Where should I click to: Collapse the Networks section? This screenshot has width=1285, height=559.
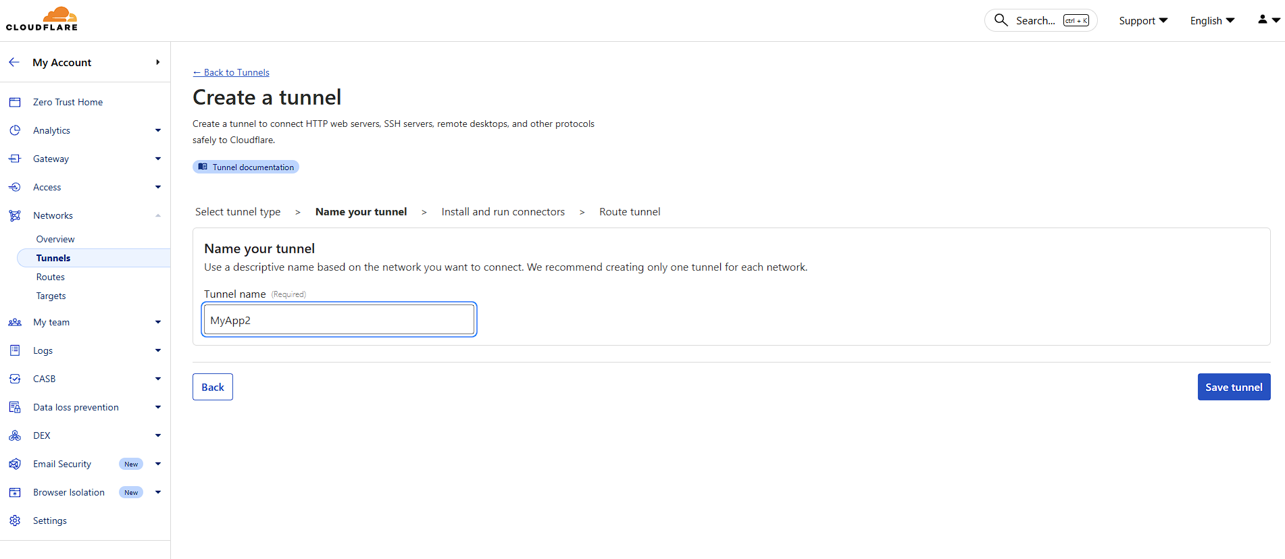[157, 215]
